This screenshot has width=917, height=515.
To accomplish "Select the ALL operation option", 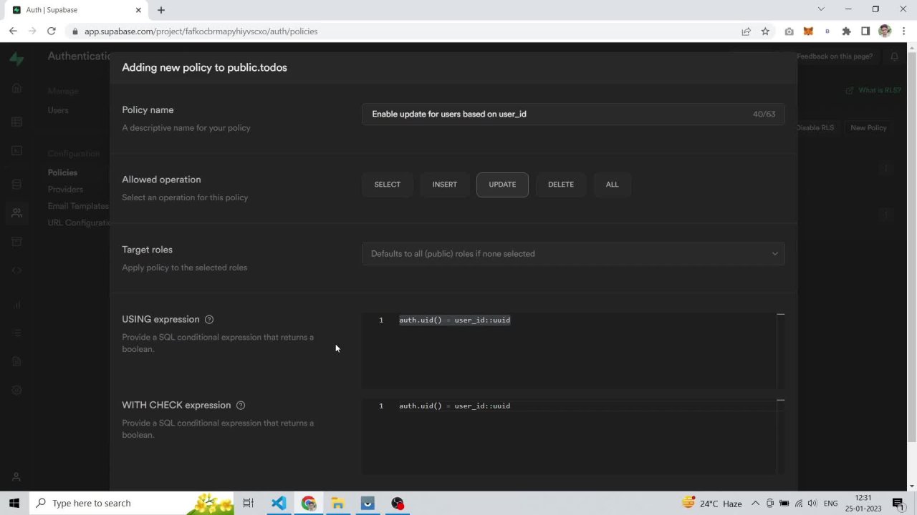I will (x=612, y=185).
